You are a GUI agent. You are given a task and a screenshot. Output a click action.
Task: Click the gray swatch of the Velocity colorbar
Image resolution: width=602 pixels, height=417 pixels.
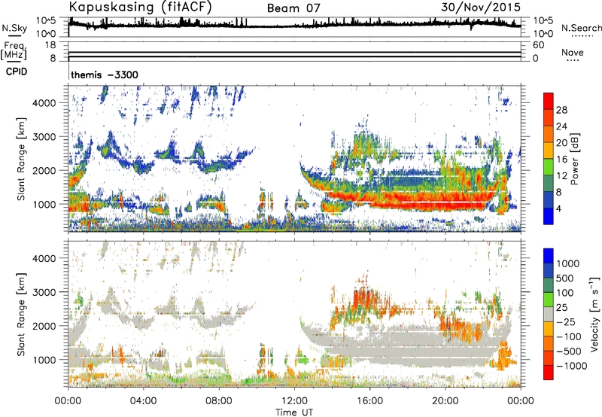549,314
